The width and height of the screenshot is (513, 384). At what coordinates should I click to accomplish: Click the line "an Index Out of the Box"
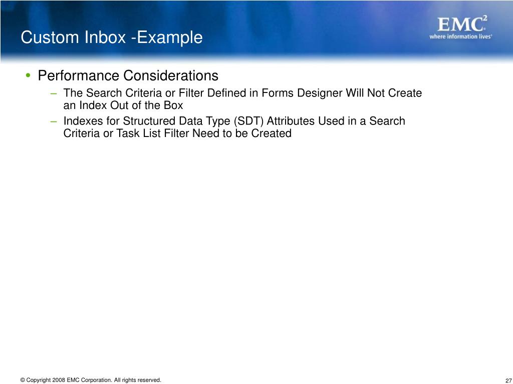click(x=123, y=105)
